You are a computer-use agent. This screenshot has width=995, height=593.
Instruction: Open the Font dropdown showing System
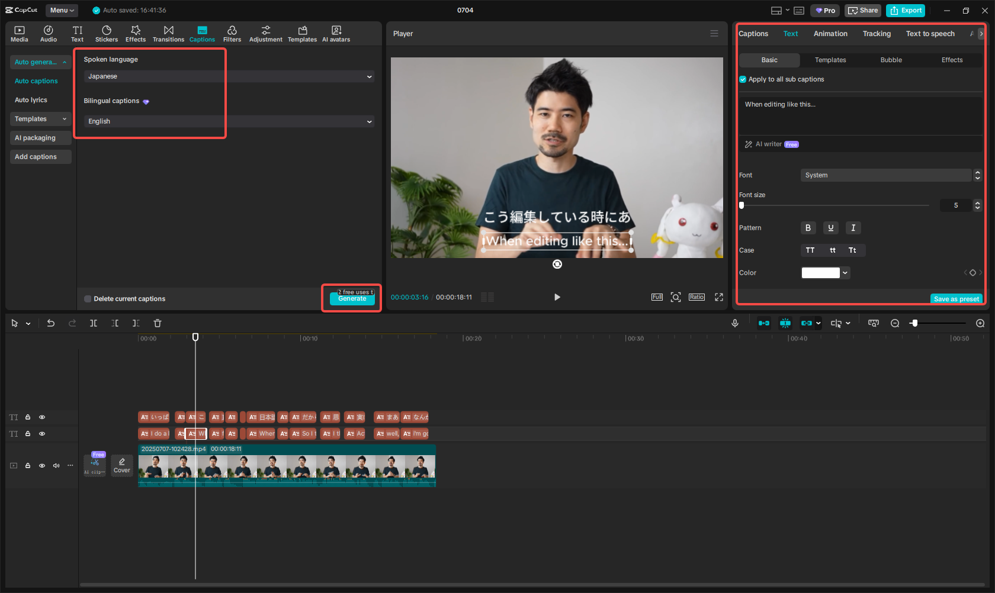click(887, 175)
